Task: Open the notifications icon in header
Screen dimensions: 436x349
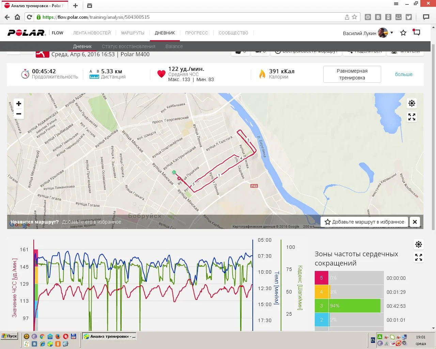Action: point(417,32)
